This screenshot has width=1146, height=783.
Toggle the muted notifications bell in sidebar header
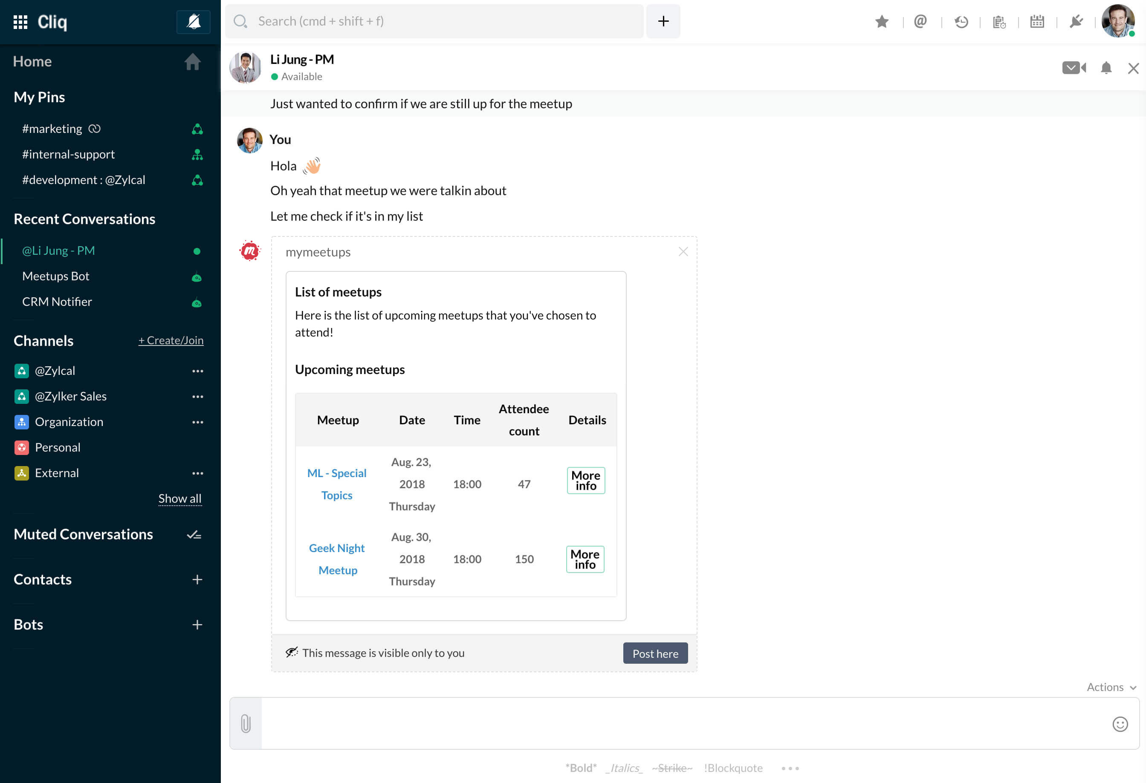point(193,22)
